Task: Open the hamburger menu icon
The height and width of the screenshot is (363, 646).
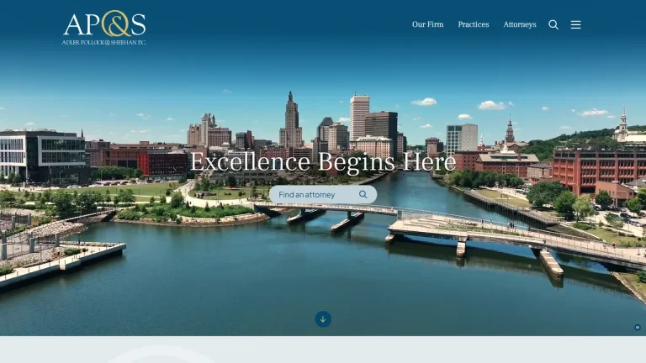Action: coord(575,24)
